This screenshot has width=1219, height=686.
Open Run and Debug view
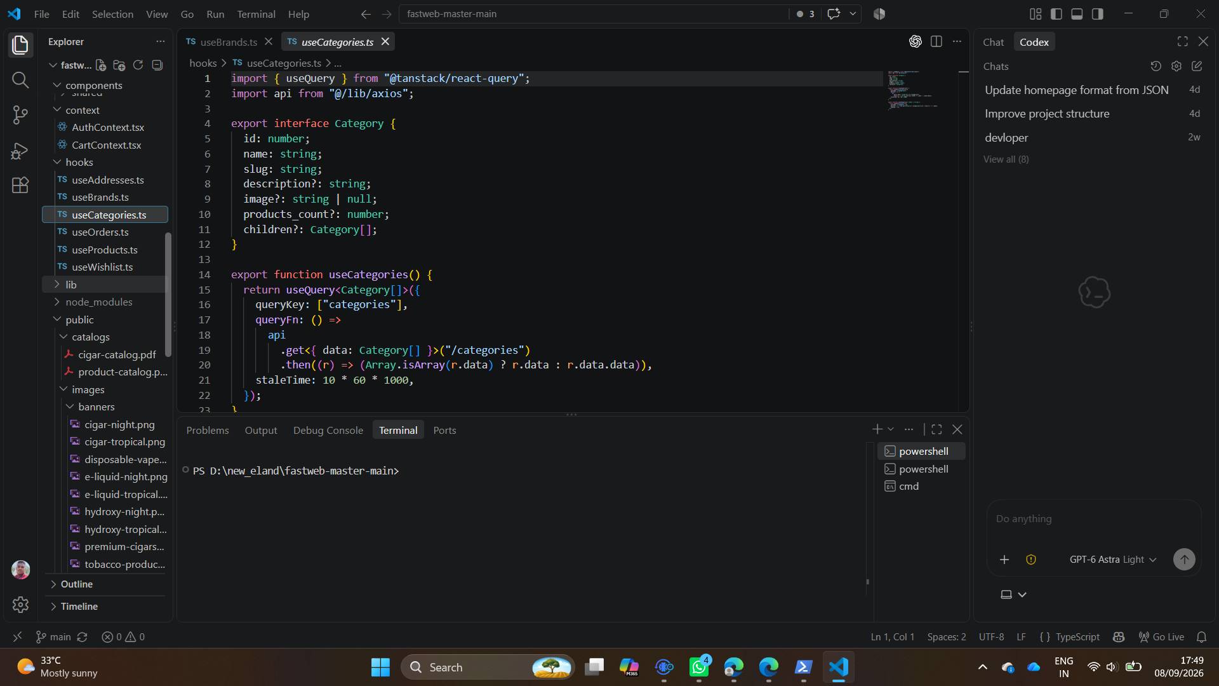[20, 151]
